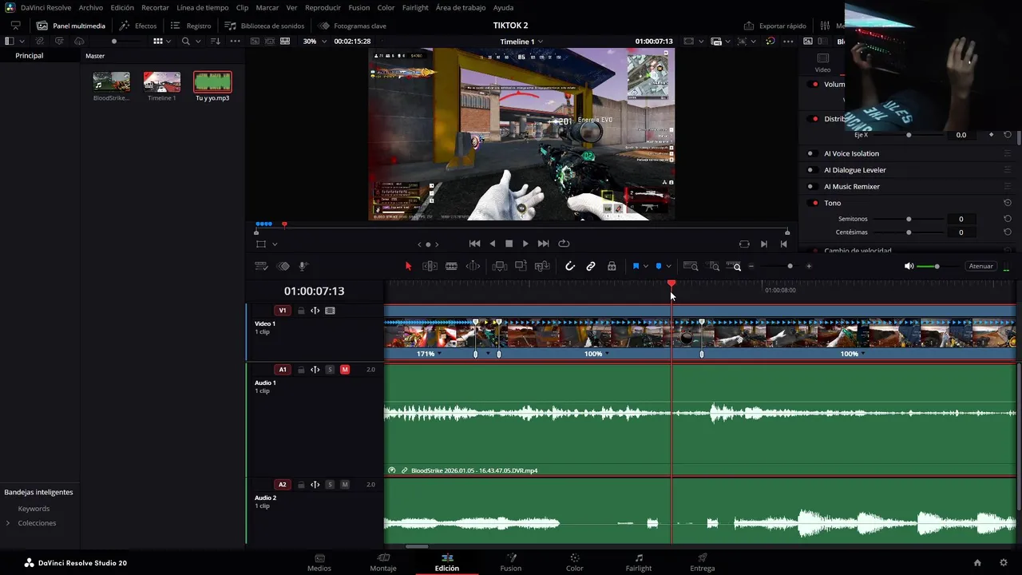
Task: Open the Fairlight menu in menu bar
Action: [415, 7]
